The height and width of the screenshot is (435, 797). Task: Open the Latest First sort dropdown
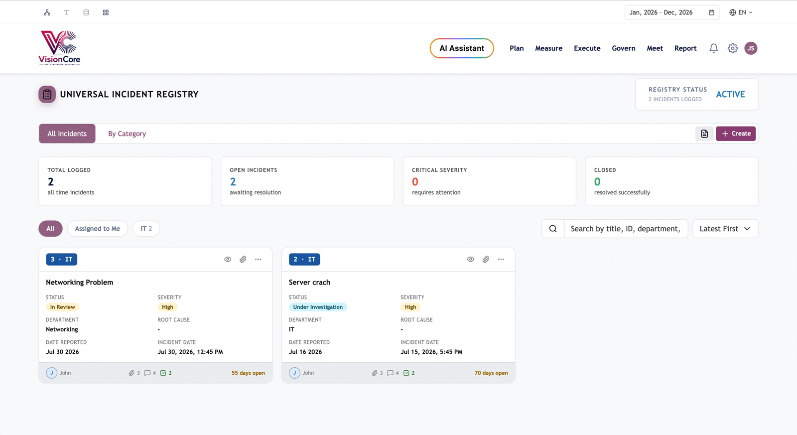tap(725, 229)
